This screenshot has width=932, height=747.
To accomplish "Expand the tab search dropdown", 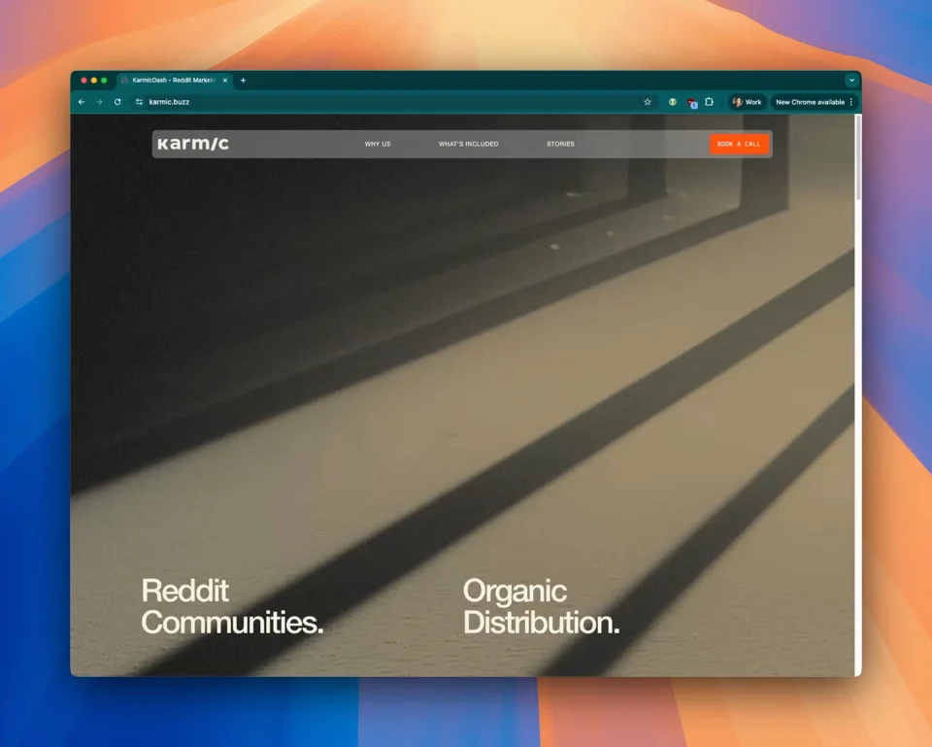I will (x=851, y=81).
